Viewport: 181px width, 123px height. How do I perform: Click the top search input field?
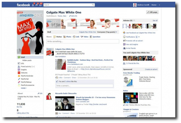68,5
